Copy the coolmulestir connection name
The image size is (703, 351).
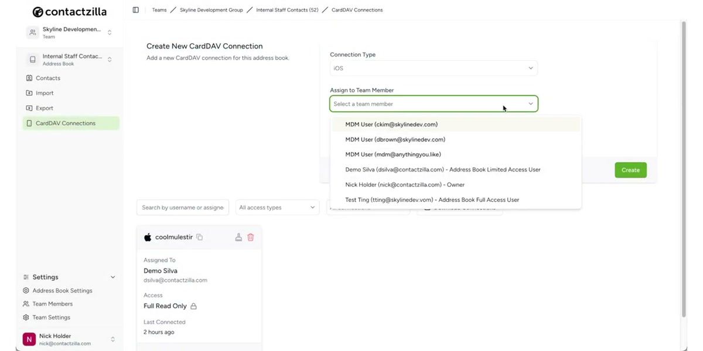[199, 236]
